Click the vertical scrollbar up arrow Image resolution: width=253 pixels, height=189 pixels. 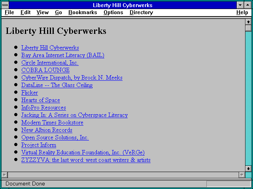tap(248, 22)
